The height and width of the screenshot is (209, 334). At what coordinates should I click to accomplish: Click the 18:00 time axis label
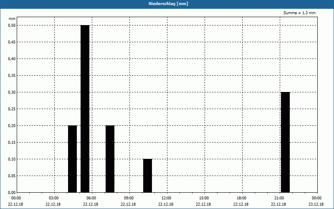(242, 198)
